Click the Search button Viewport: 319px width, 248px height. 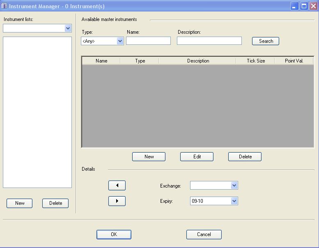tap(266, 41)
